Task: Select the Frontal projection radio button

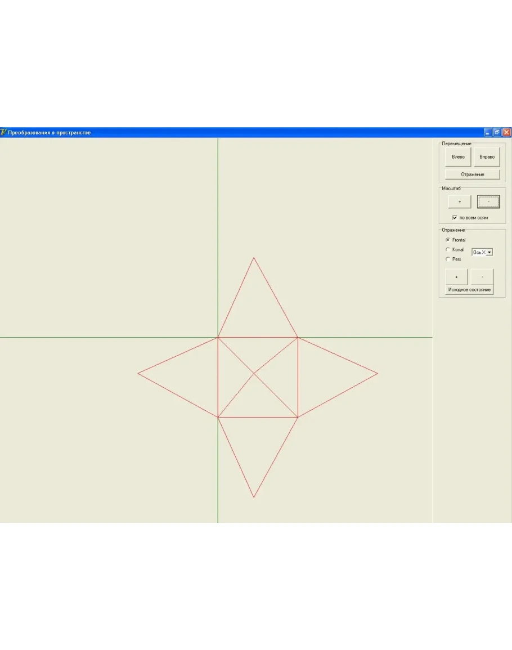Action: click(448, 240)
